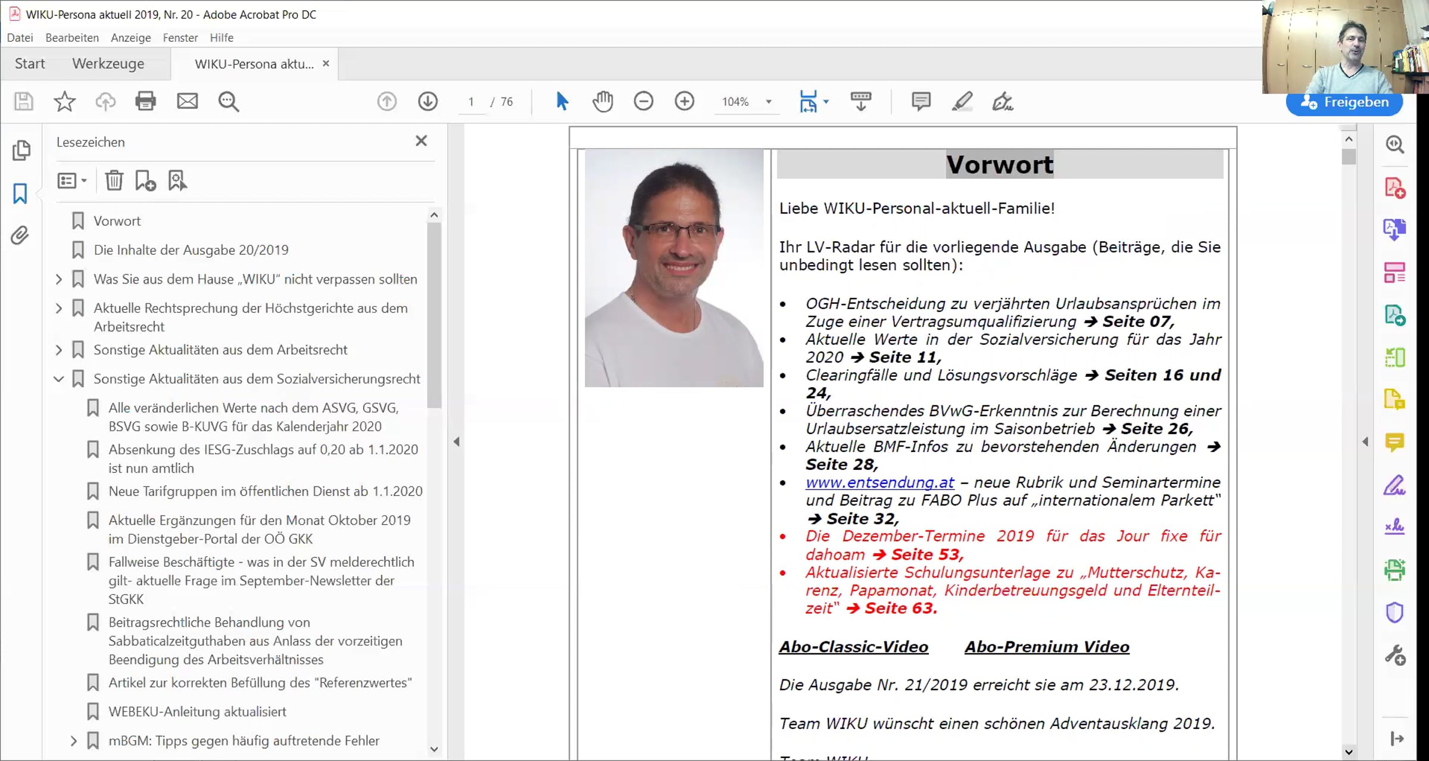Collapse 'Sonstige Aktualitäten aus dem Sozialversicherungsrecht' bookmark
The height and width of the screenshot is (761, 1429).
59,379
